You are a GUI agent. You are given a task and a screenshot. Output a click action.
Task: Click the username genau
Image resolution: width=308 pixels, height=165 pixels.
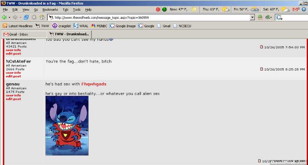[13, 84]
